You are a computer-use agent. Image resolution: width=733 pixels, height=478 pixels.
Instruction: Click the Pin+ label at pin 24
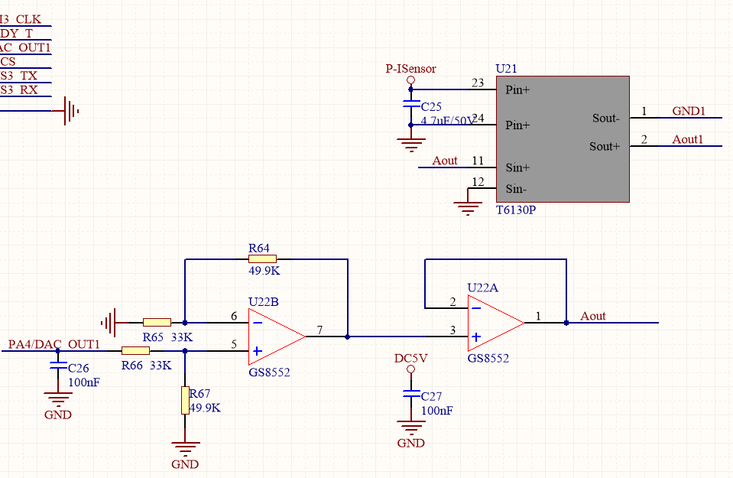coord(517,125)
